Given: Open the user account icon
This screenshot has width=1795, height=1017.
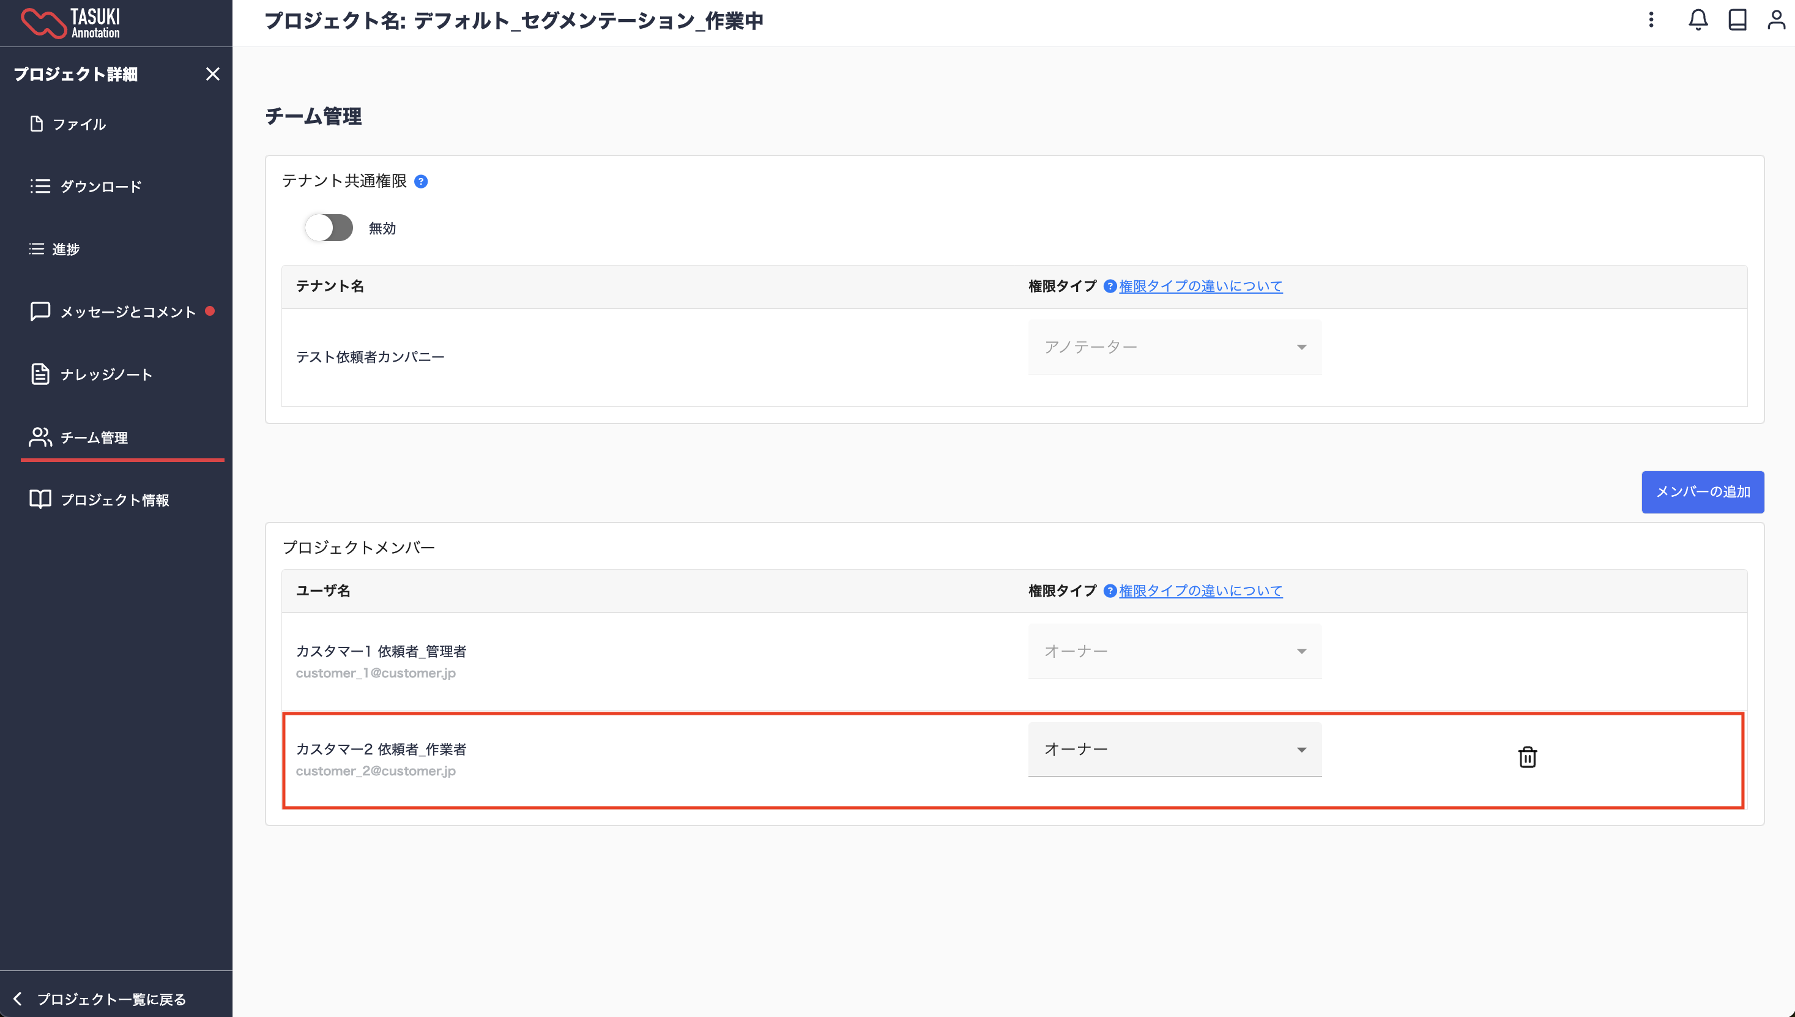Looking at the screenshot, I should click(1776, 20).
